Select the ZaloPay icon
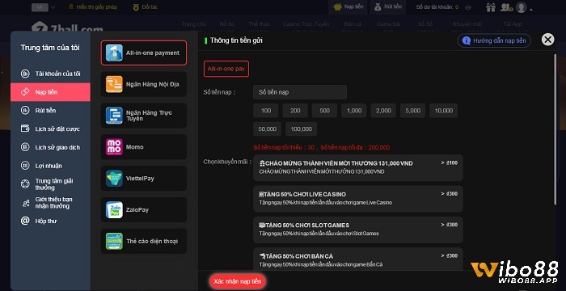 (114, 210)
